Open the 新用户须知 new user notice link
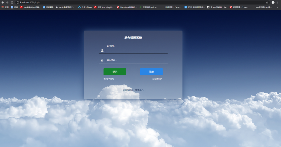Viewport: 281px width, 147px height. click(x=109, y=79)
